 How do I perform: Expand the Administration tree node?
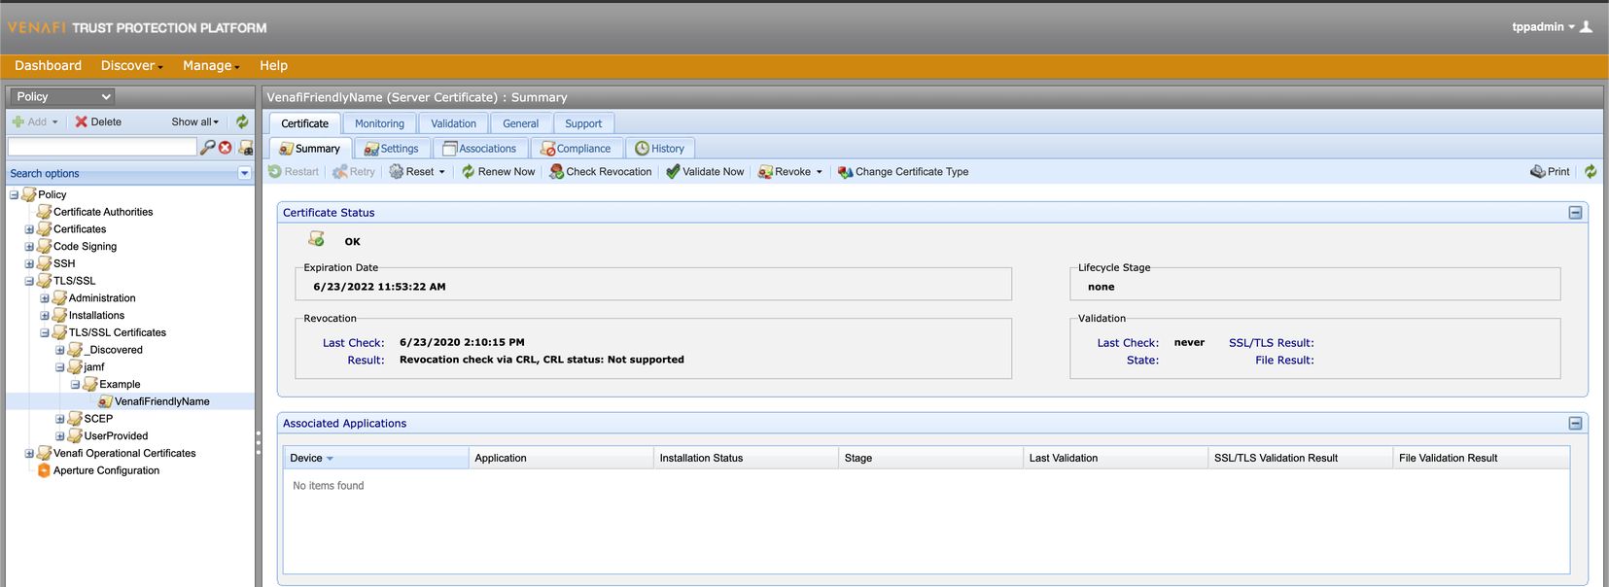pos(45,298)
